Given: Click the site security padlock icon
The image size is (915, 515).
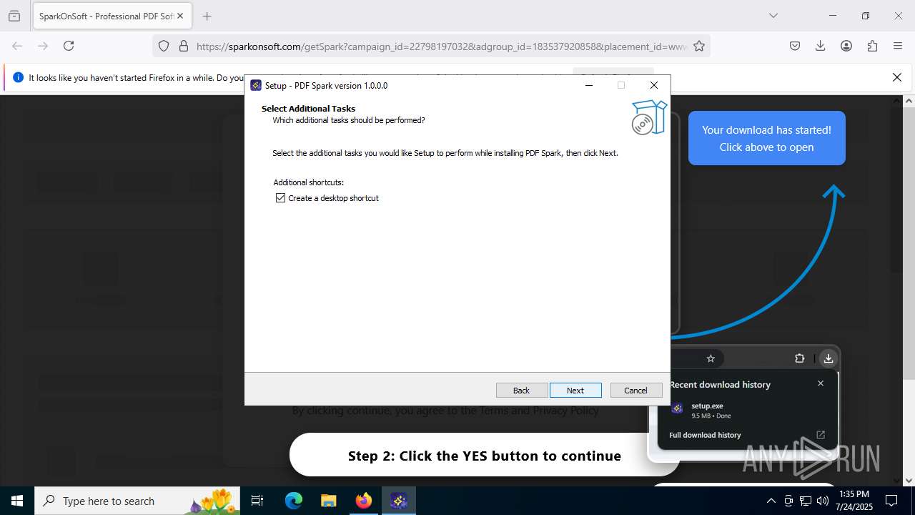Looking at the screenshot, I should [184, 46].
